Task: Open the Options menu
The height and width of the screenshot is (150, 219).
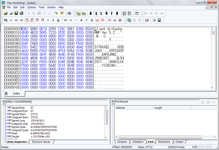Action: click(x=32, y=7)
